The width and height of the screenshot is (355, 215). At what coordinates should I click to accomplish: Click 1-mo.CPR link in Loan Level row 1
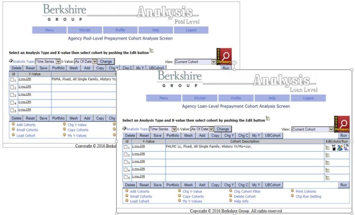[138, 146]
